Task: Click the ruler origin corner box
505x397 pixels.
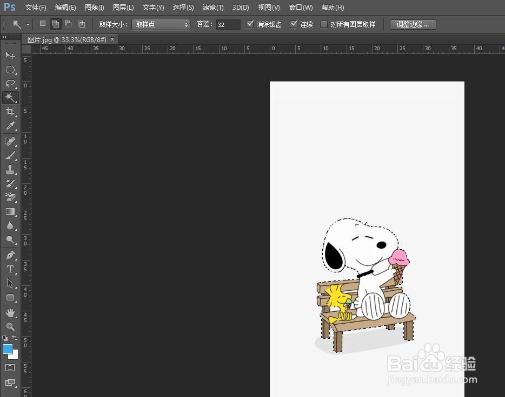Action: pos(26,49)
